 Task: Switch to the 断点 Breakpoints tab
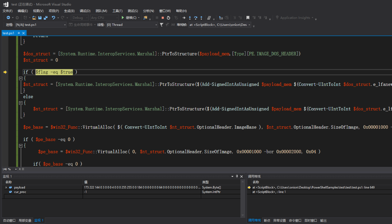point(267,220)
